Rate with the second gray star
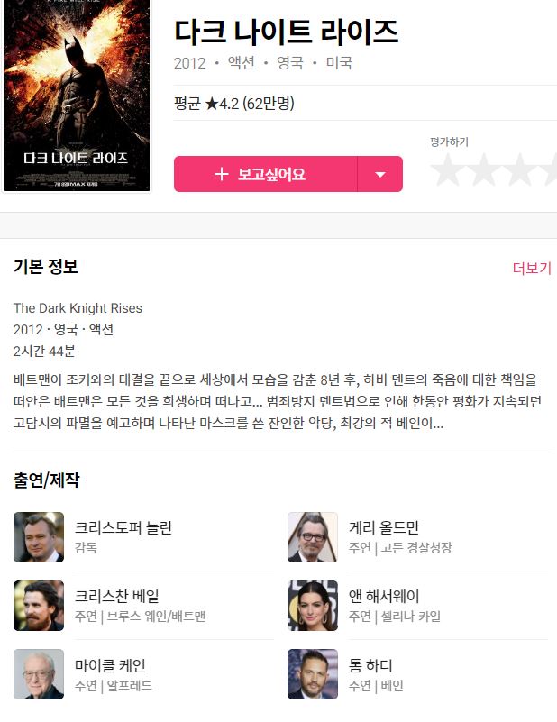Viewport: 557px width, 722px height. pos(484,169)
